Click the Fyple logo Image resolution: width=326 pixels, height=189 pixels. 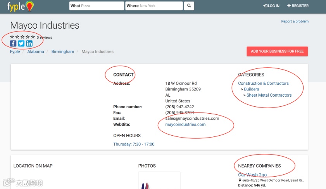click(x=20, y=6)
